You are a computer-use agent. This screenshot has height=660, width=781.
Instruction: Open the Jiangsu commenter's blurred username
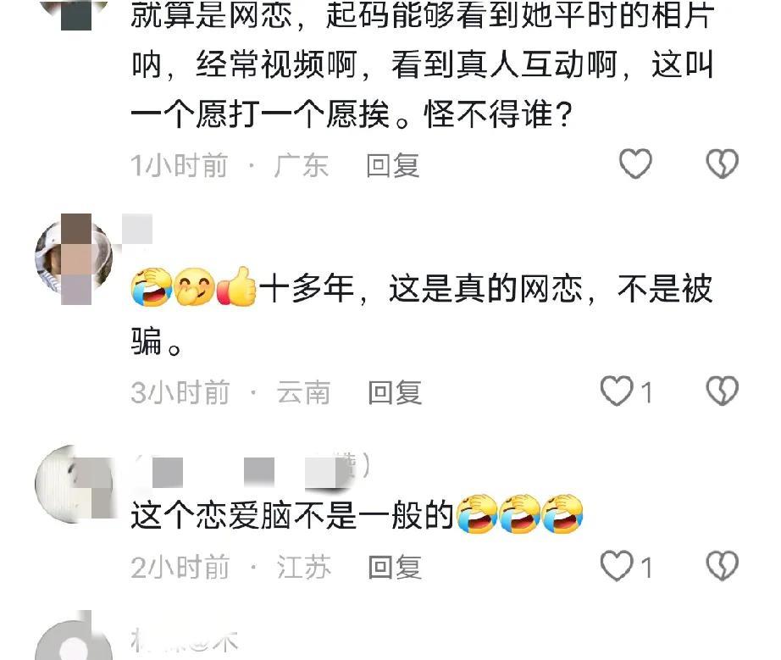pyautogui.click(x=252, y=469)
